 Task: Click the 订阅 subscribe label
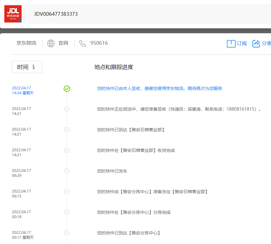(x=242, y=43)
